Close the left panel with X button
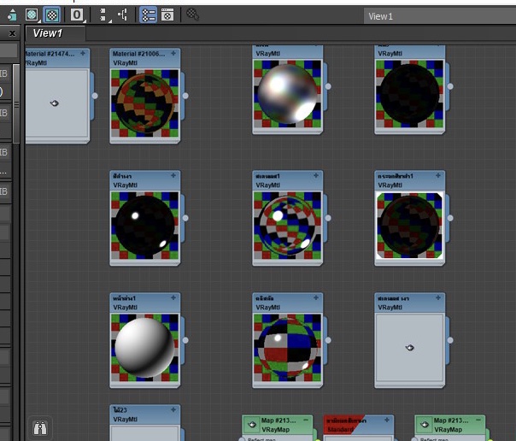 click(x=12, y=33)
